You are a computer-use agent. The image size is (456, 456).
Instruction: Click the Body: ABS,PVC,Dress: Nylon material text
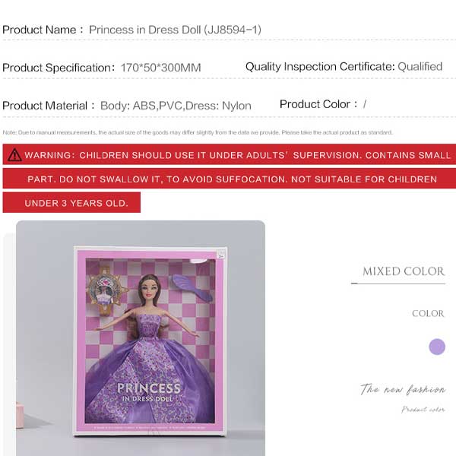(176, 106)
